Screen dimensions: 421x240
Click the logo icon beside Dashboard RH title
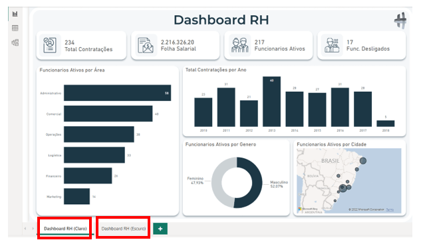click(x=400, y=21)
